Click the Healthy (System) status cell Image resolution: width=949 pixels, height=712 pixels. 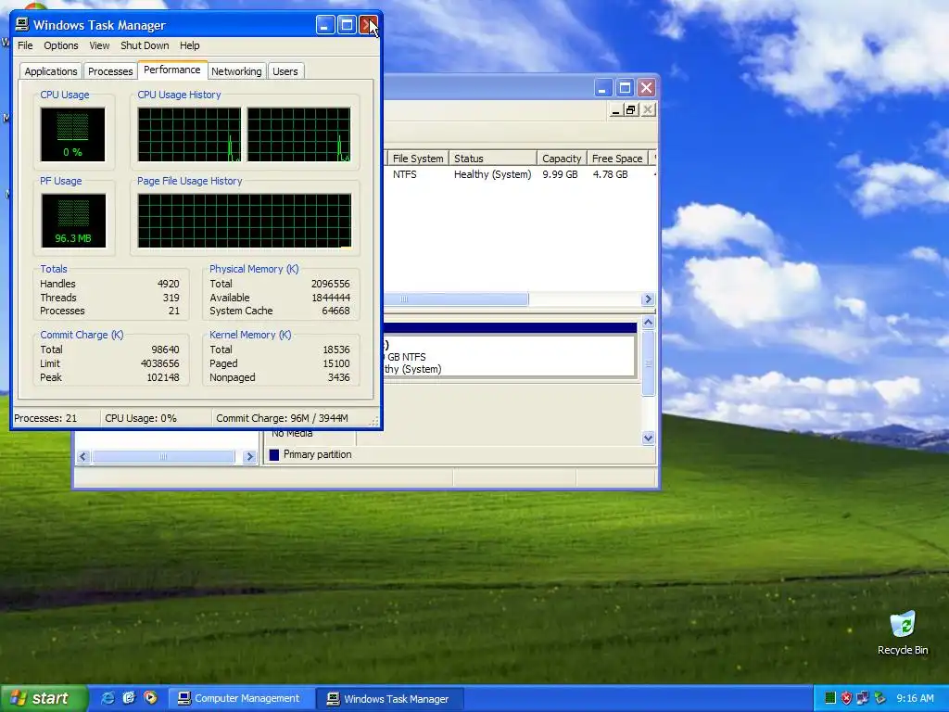pos(493,174)
